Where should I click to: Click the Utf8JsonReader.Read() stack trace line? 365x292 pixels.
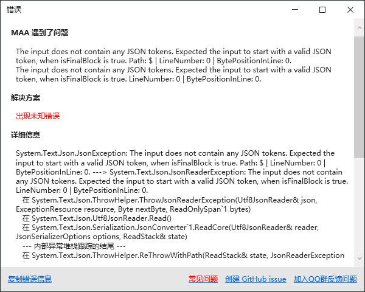(97, 218)
